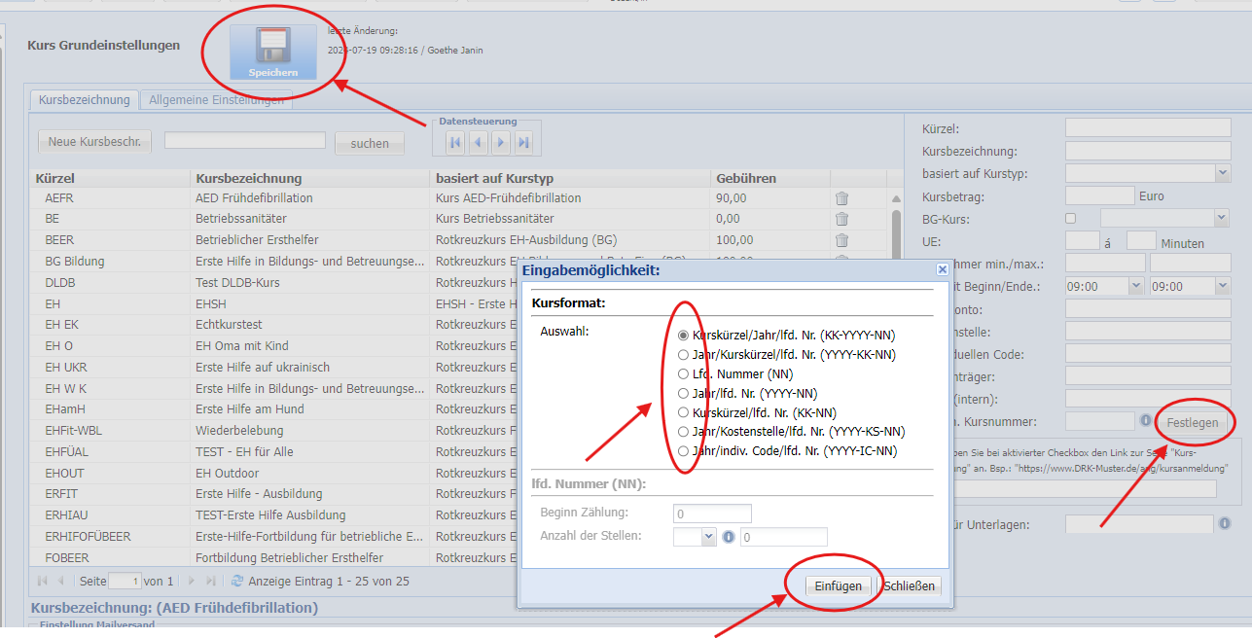Screen dimensions: 1252x638
Task: Go to next record in Datensteuerung
Action: tap(501, 143)
